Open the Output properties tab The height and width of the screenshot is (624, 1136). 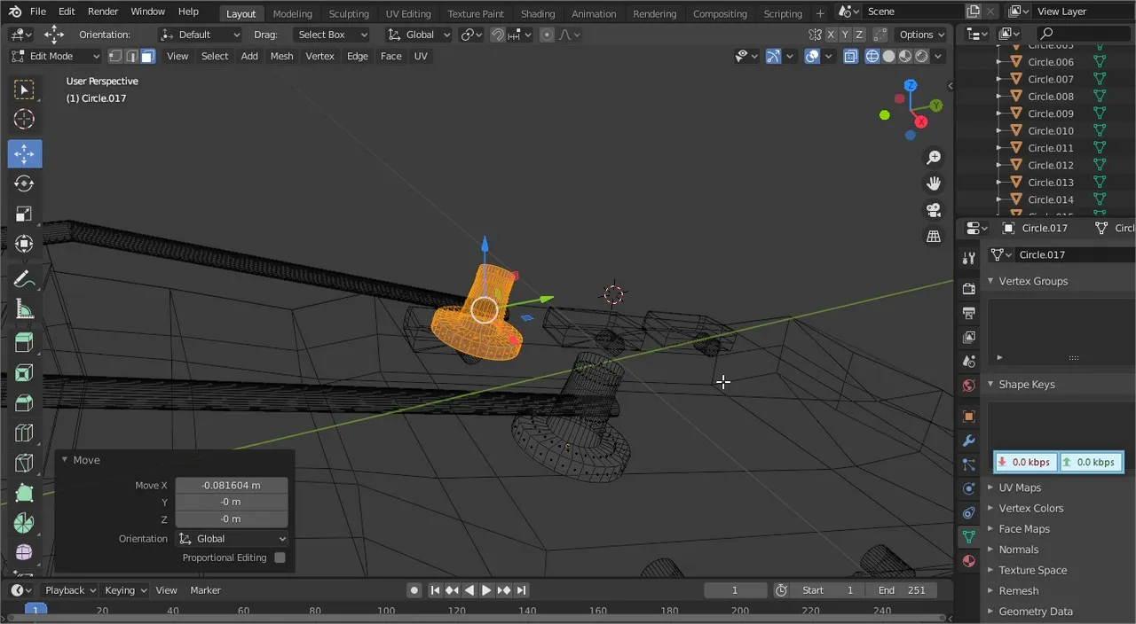coord(968,313)
